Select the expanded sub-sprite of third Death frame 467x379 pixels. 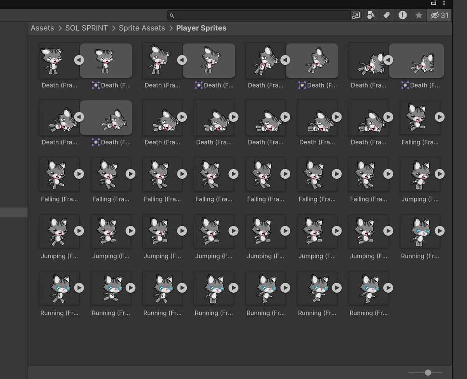(x=312, y=61)
